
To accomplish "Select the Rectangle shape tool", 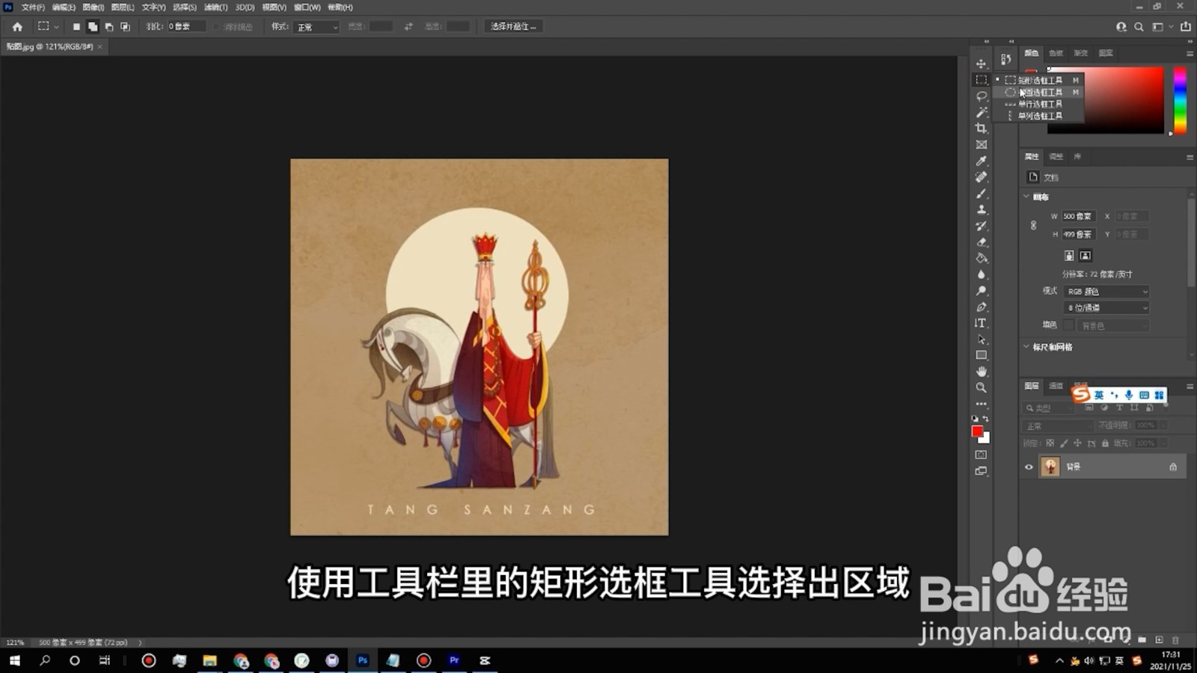I will [981, 355].
